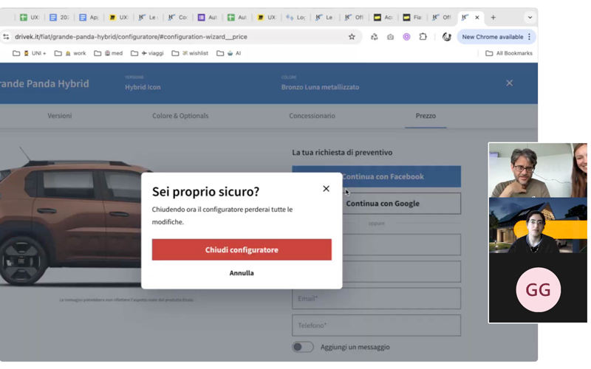
Task: Open a new tab with plus icon
Action: (x=493, y=17)
